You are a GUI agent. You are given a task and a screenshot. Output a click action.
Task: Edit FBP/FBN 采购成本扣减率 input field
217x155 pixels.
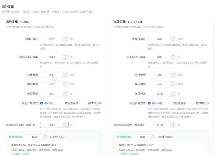pyautogui.click(x=159, y=57)
